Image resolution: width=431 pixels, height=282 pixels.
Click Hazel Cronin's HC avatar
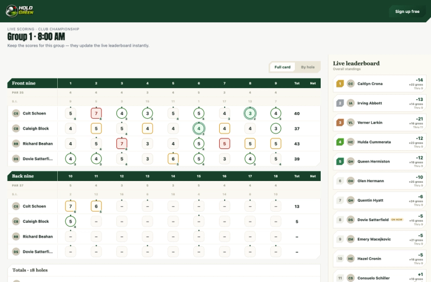[350, 259]
